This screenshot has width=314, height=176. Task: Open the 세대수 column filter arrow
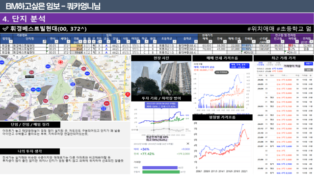68,42
